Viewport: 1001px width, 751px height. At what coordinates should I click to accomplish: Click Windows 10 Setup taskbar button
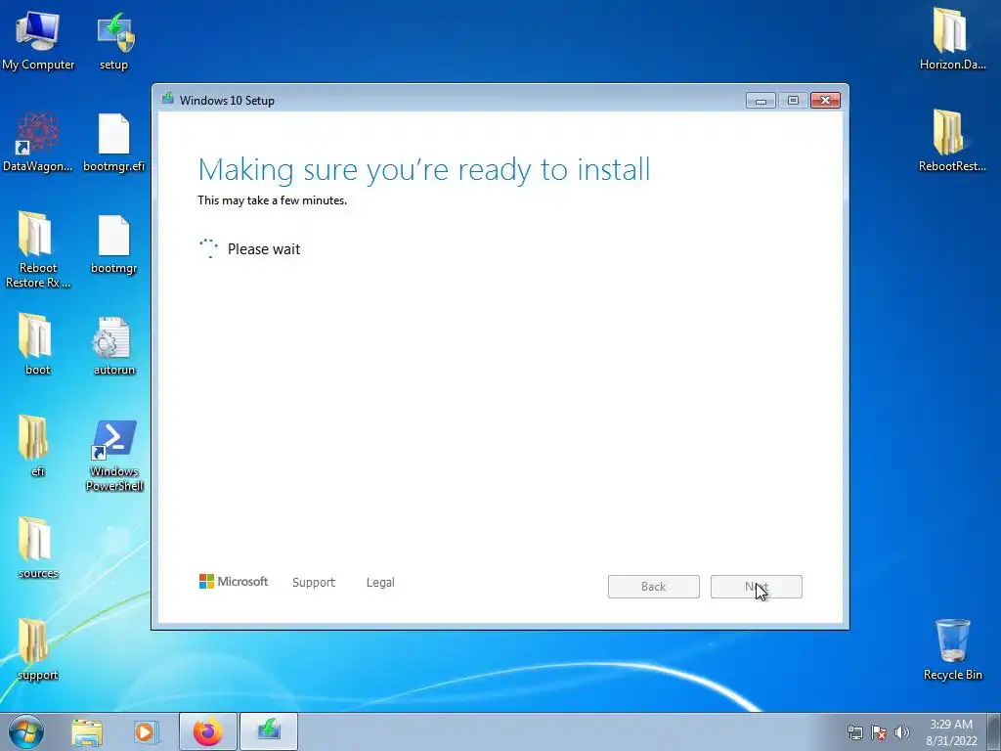pyautogui.click(x=269, y=731)
